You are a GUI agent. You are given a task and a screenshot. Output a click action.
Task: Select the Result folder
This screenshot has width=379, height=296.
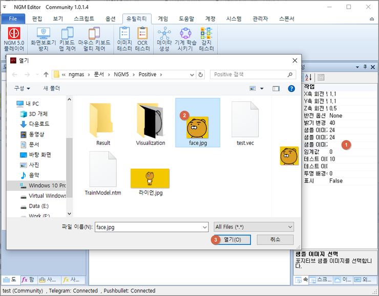pos(103,124)
